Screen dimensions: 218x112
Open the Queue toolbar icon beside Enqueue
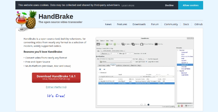click(x=133, y=44)
